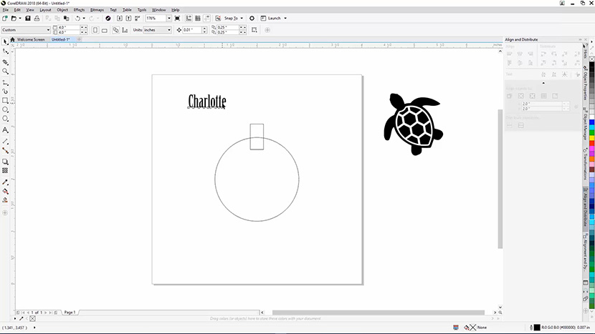The image size is (595, 334).
Task: Click the turtle graphic on the canvas
Action: tap(413, 123)
